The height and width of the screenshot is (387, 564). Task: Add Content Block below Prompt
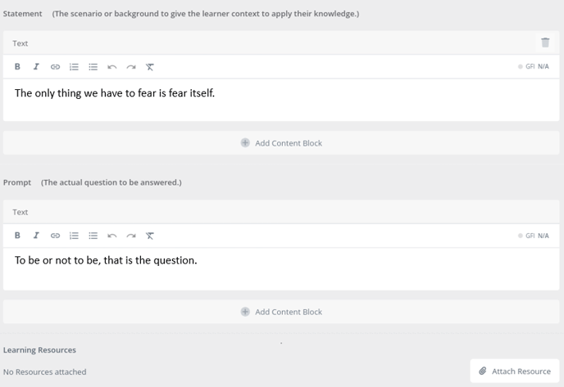(281, 312)
